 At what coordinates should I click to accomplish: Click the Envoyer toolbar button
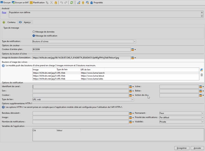(5, 2)
